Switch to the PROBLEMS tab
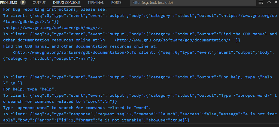Image resolution: width=279 pixels, height=127 pixels. pyautogui.click(x=8, y=3)
